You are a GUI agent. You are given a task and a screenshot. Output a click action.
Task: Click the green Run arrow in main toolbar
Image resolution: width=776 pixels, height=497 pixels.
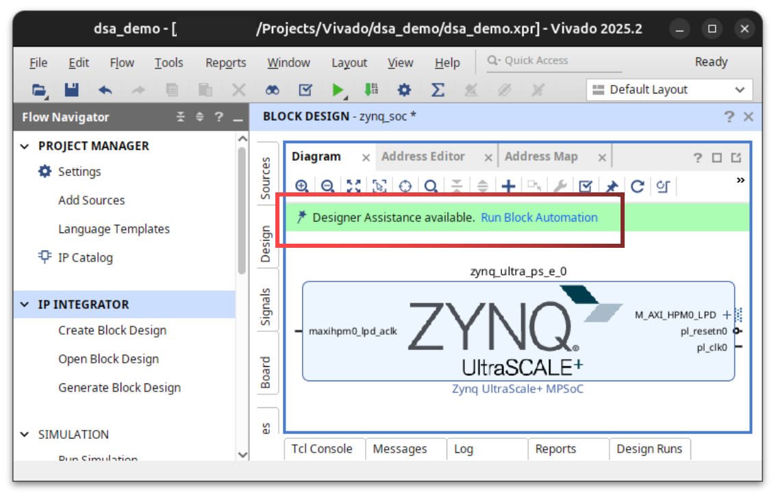point(337,90)
